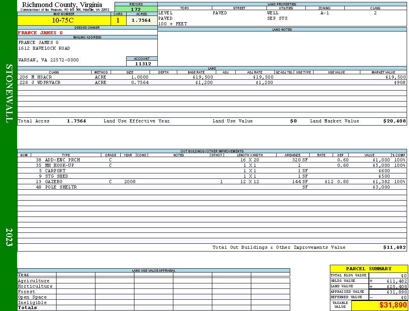Screen dimensions: 409x311
Task: Select the record number 172
Action: pos(136,9)
